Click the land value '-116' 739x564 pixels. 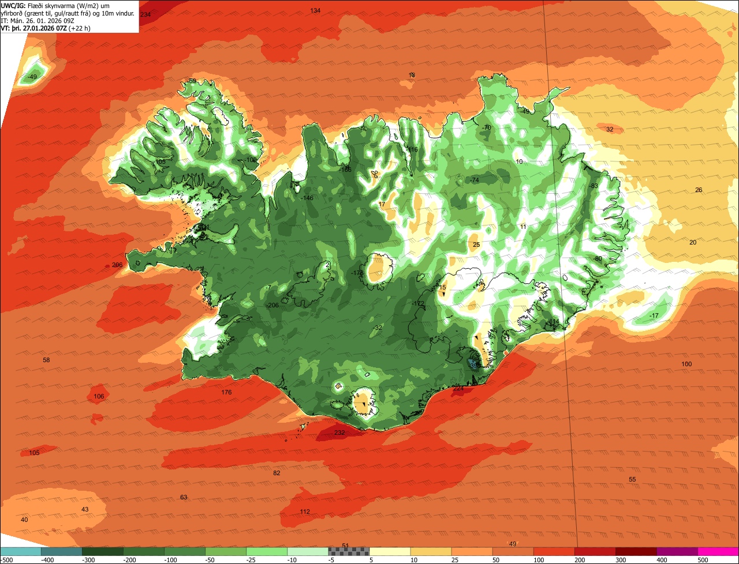pyautogui.click(x=411, y=150)
